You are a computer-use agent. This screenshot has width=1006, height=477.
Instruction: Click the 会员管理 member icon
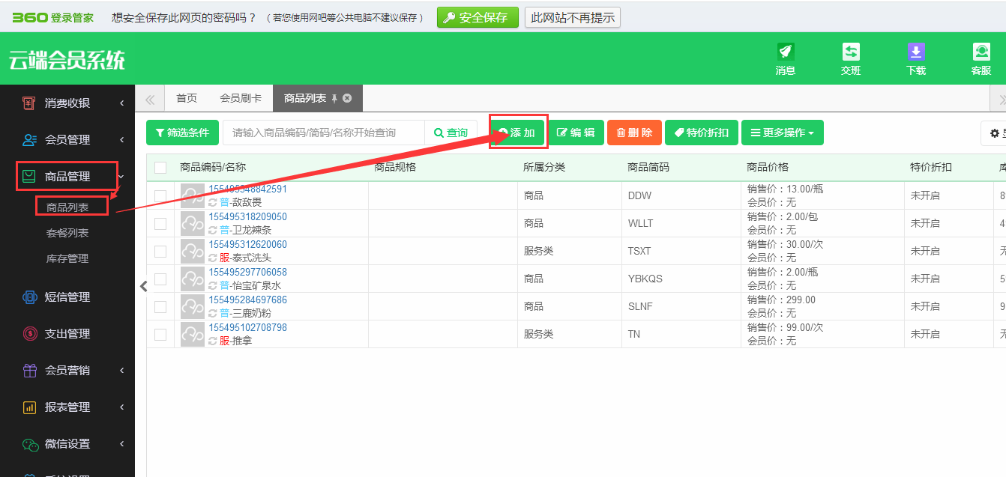click(29, 139)
